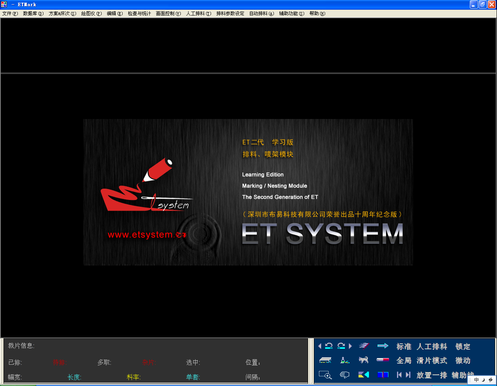This screenshot has width=497, height=386.
Task: Click the red and white bar icon
Action: (383, 360)
